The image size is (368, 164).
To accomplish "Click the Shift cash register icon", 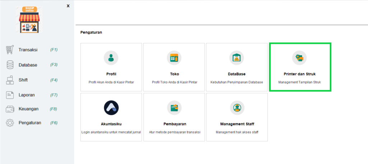I will [10, 80].
